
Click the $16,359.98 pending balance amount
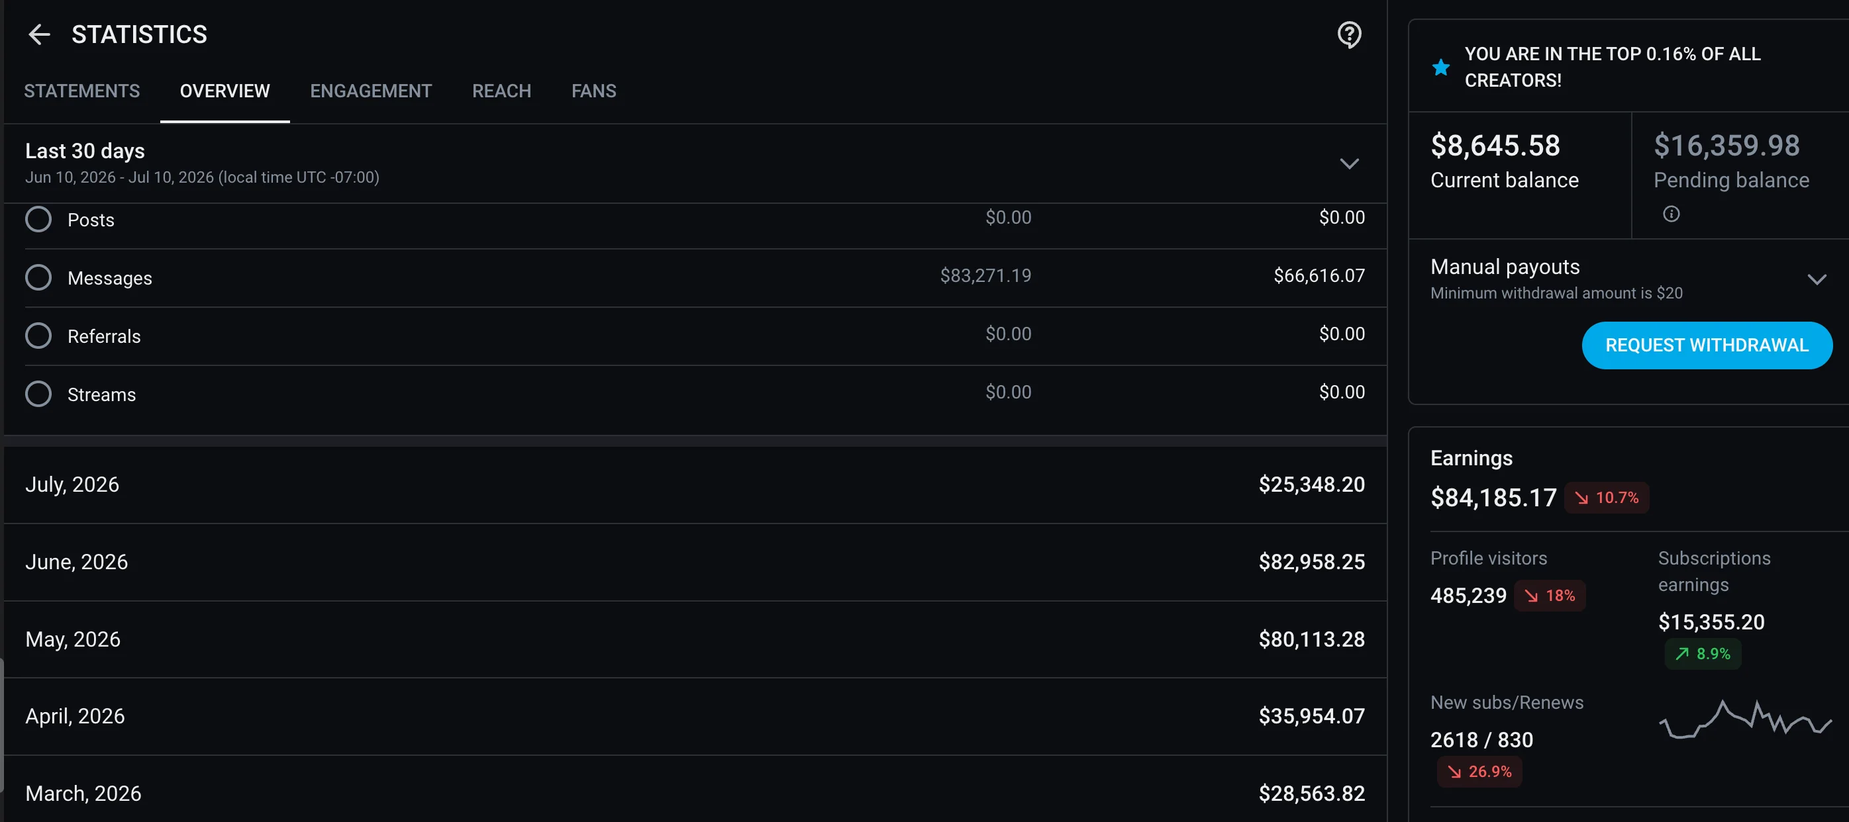pyautogui.click(x=1726, y=146)
